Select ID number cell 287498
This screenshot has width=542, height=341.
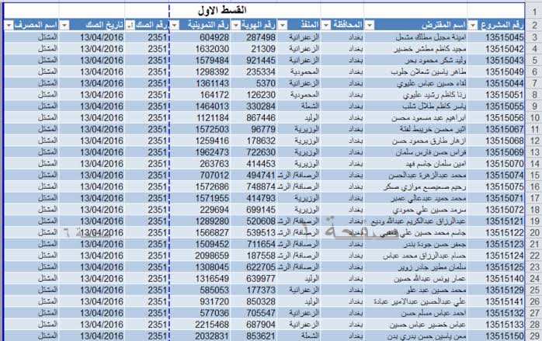[260, 37]
